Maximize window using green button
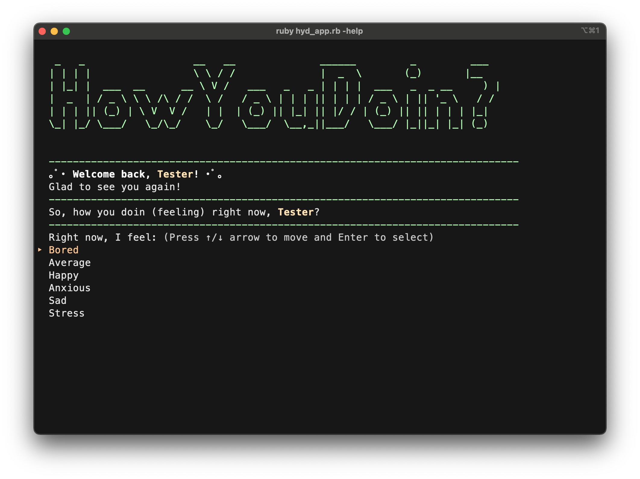The height and width of the screenshot is (479, 640). [66, 31]
